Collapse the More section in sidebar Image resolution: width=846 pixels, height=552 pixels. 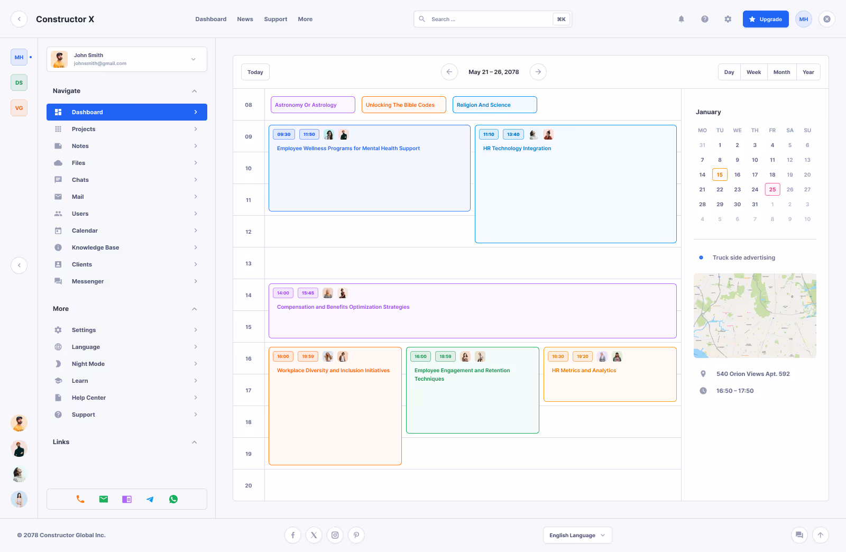click(x=195, y=309)
